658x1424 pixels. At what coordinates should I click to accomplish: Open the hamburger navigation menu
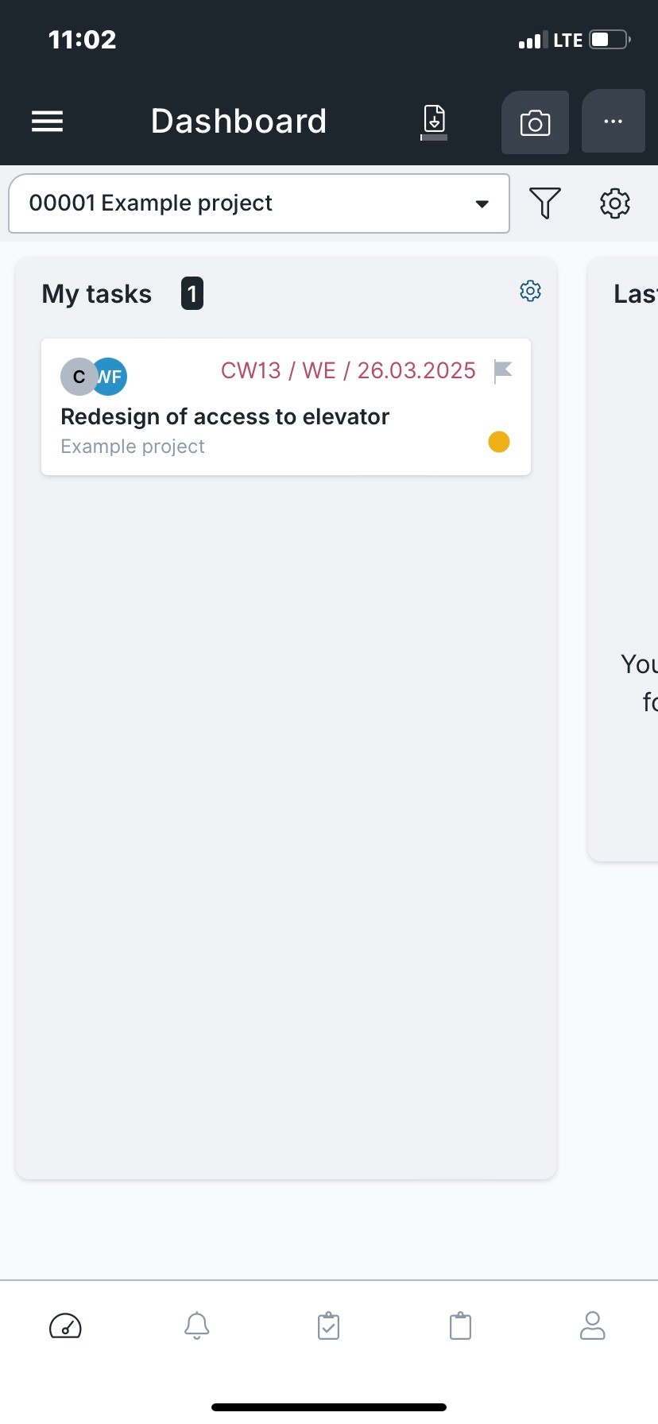point(47,122)
